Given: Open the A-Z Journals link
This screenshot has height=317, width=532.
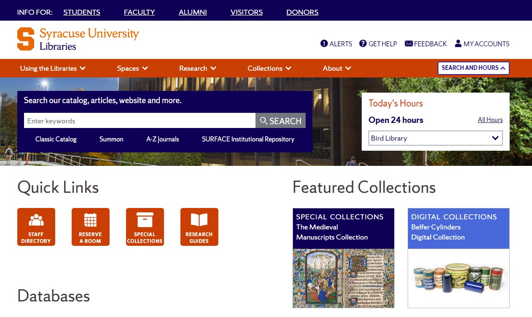Looking at the screenshot, I should [x=163, y=139].
